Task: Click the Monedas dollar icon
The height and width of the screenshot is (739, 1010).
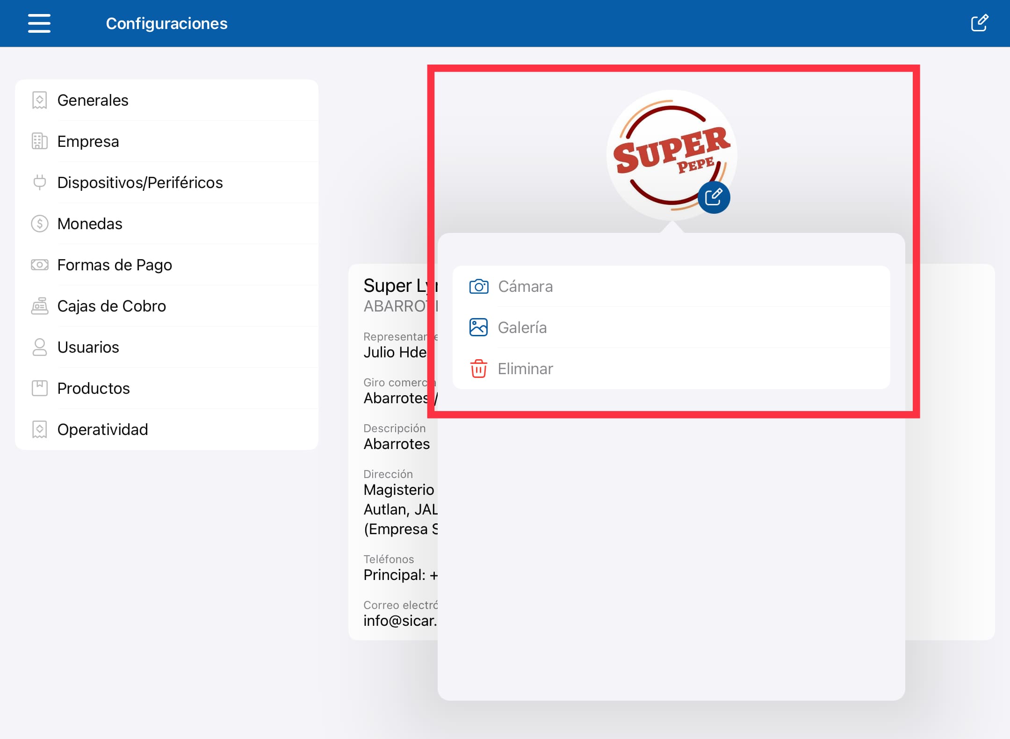Action: (x=40, y=224)
